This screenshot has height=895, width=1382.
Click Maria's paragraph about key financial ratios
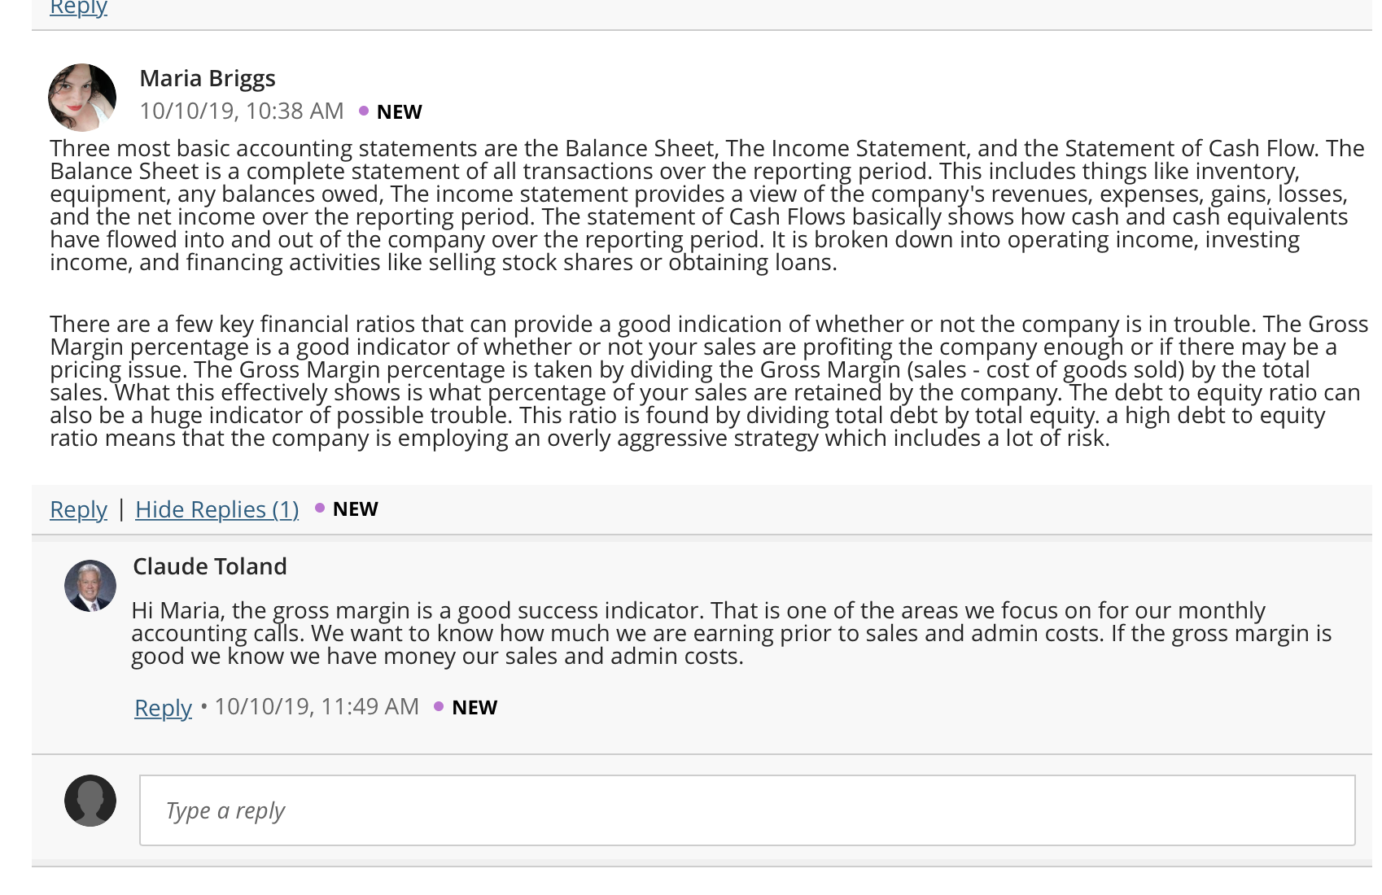coord(708,381)
